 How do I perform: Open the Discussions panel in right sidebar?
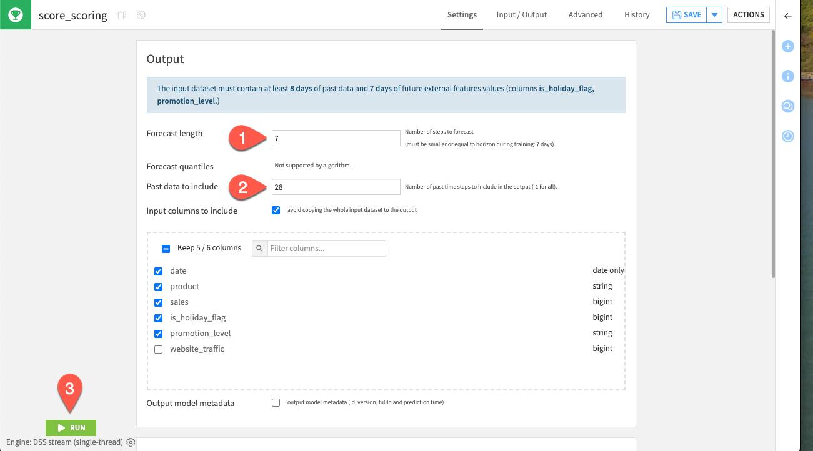coord(787,106)
